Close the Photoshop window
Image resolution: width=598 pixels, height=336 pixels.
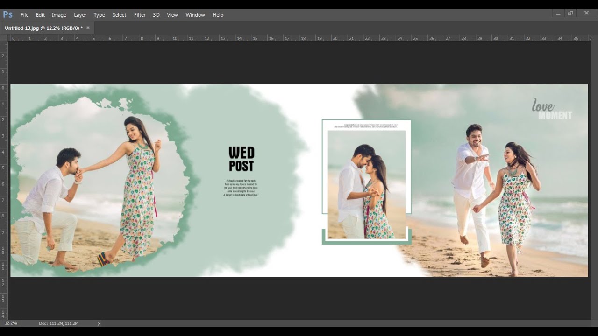click(x=586, y=14)
